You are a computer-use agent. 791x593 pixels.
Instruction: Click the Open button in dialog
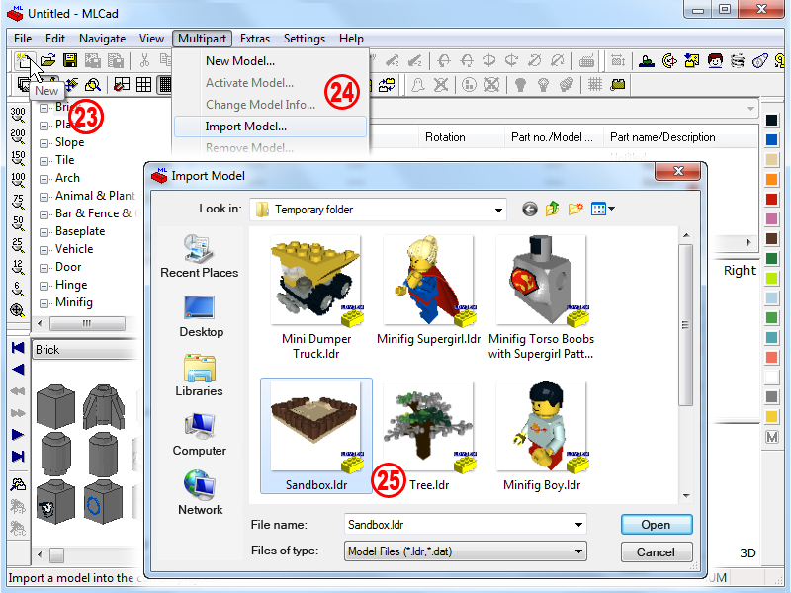click(x=657, y=525)
